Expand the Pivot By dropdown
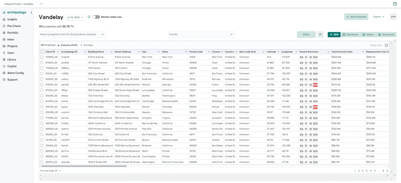This screenshot has width=401, height=183. point(201,34)
